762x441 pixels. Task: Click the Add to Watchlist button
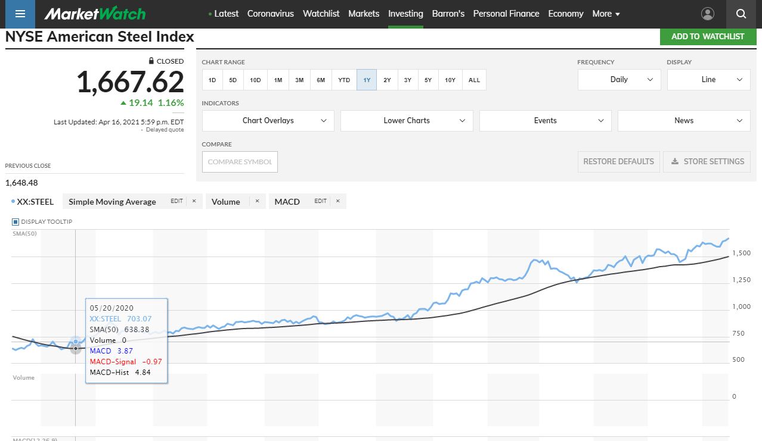[708, 36]
